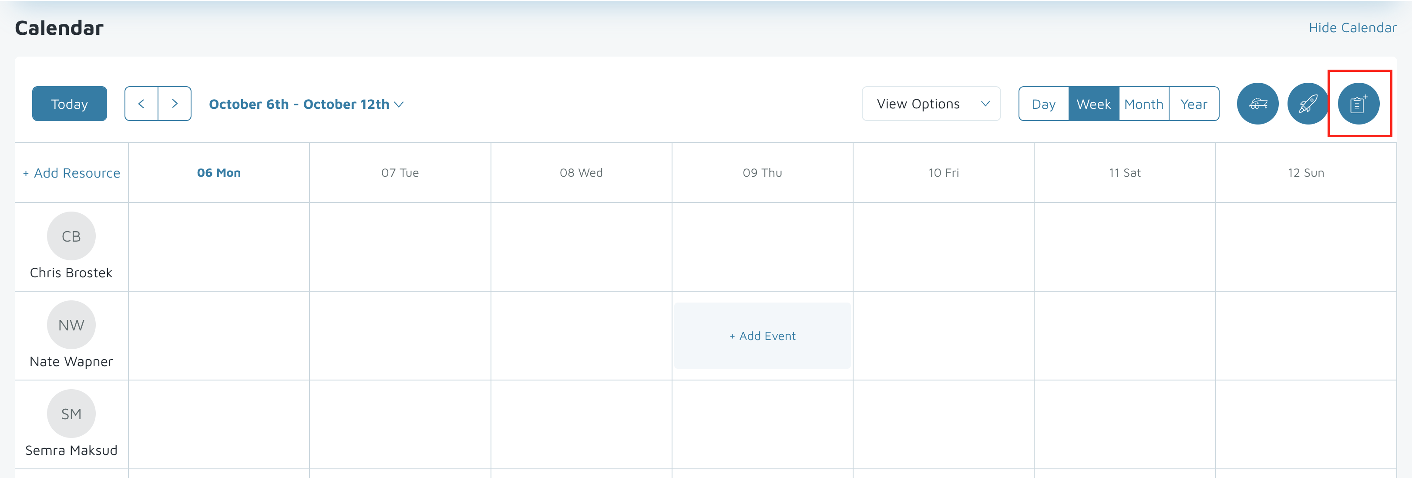
Task: Open the View Options dropdown
Action: click(x=931, y=104)
